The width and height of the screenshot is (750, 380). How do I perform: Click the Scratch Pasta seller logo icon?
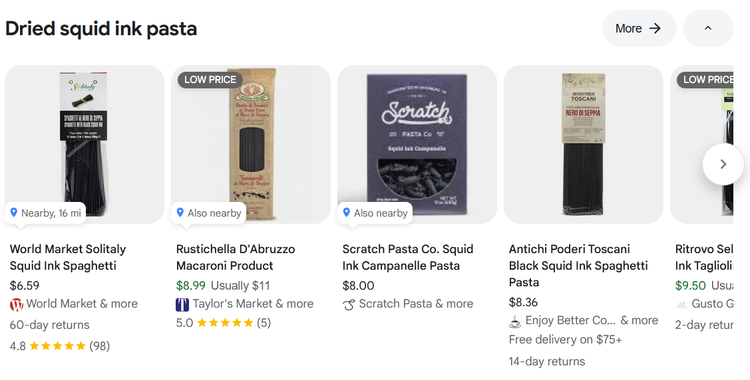pos(349,304)
